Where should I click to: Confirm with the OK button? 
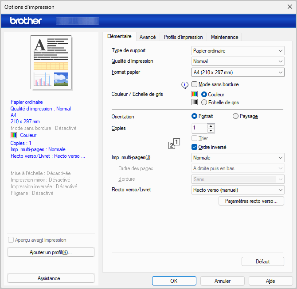(174, 281)
